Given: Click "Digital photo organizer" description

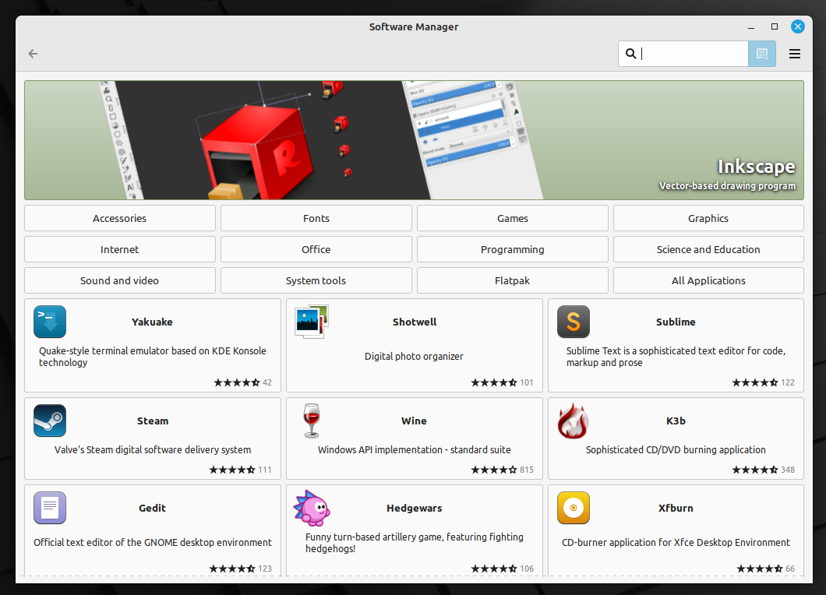Looking at the screenshot, I should [x=414, y=357].
